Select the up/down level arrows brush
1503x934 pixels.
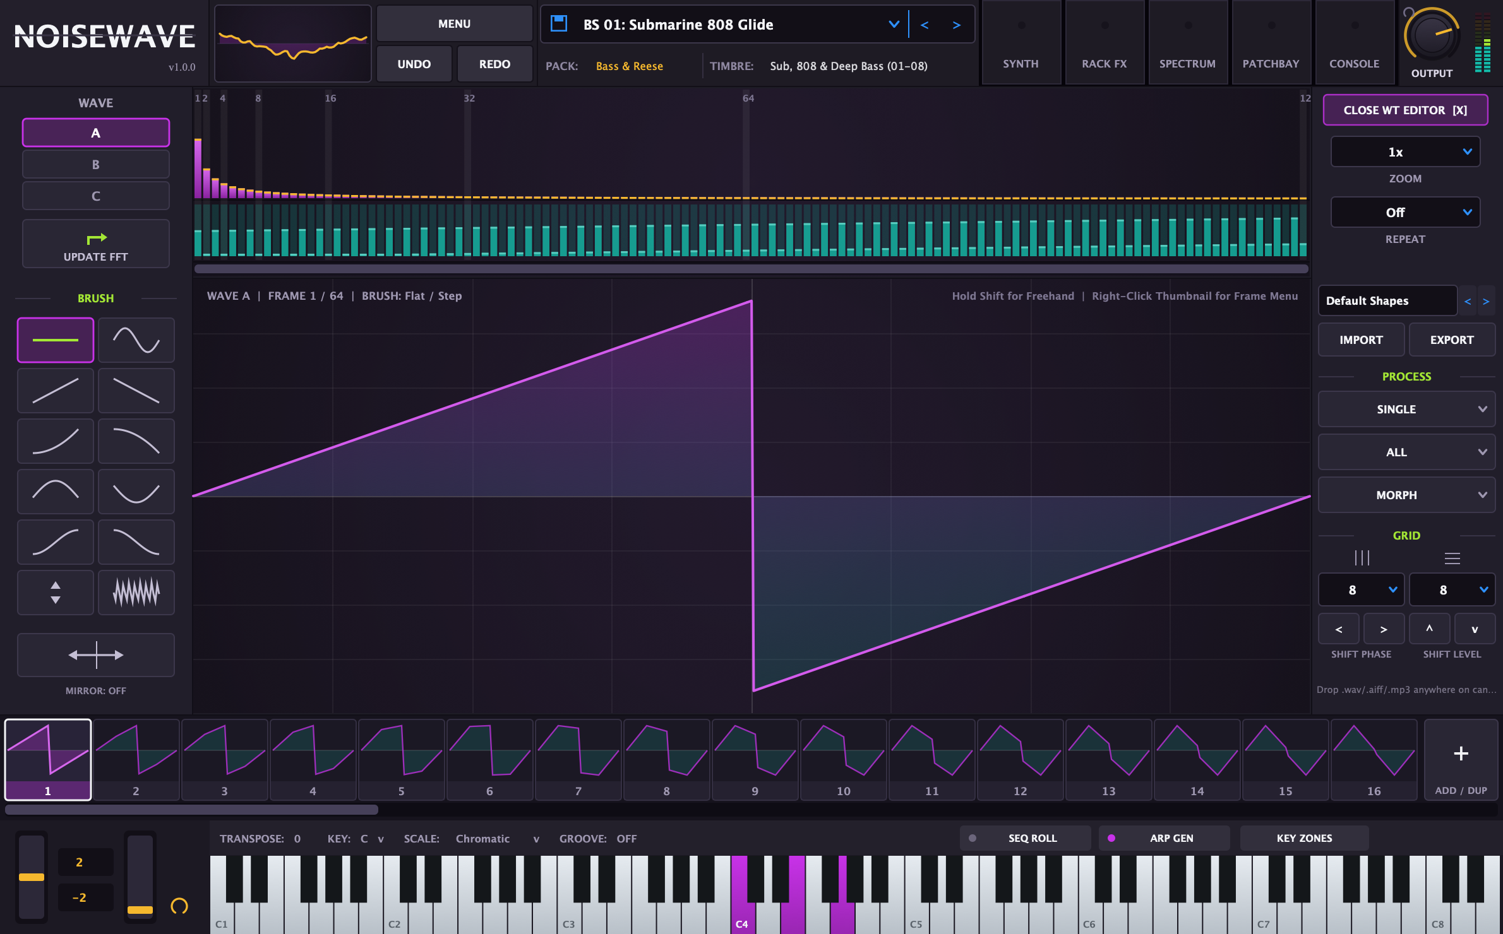(x=56, y=592)
